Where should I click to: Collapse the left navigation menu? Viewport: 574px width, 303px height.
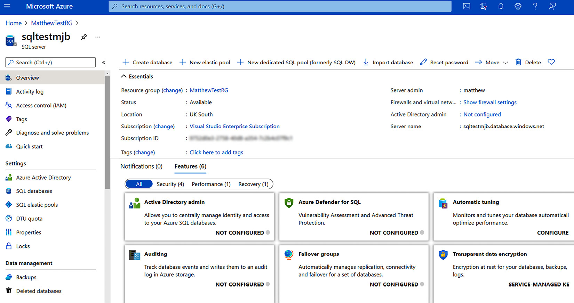click(104, 63)
